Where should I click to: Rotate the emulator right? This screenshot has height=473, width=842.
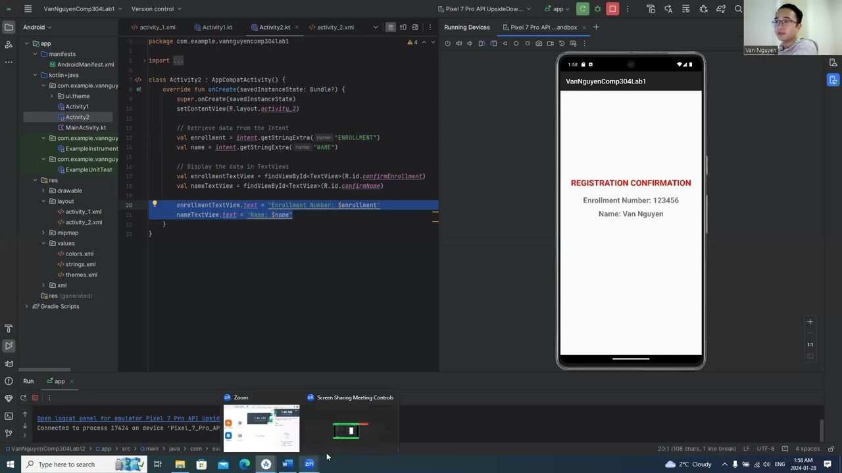[x=493, y=43]
